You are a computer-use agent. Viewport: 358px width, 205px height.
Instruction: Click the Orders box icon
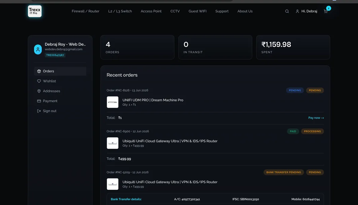coord(39,71)
